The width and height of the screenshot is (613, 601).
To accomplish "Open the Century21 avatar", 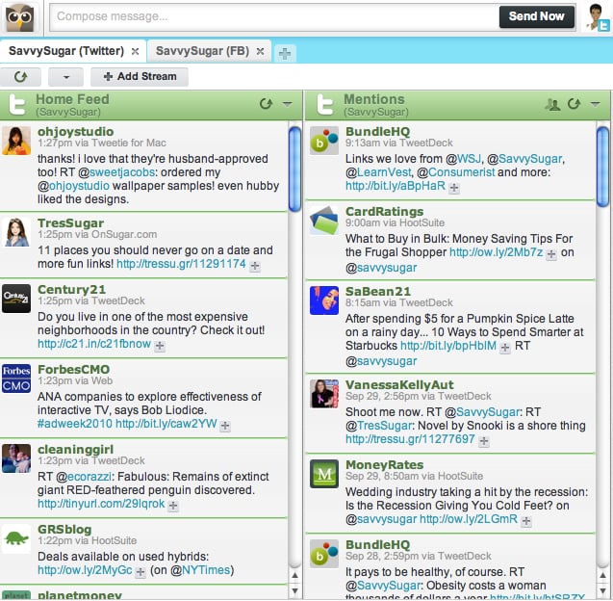I will (16, 299).
